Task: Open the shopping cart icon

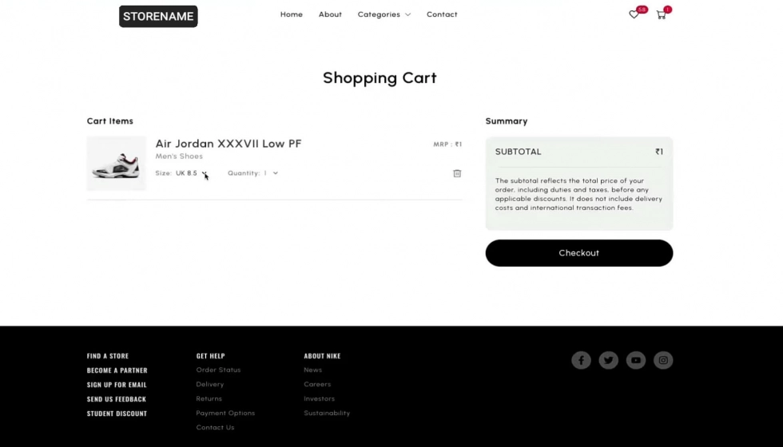Action: coord(662,14)
